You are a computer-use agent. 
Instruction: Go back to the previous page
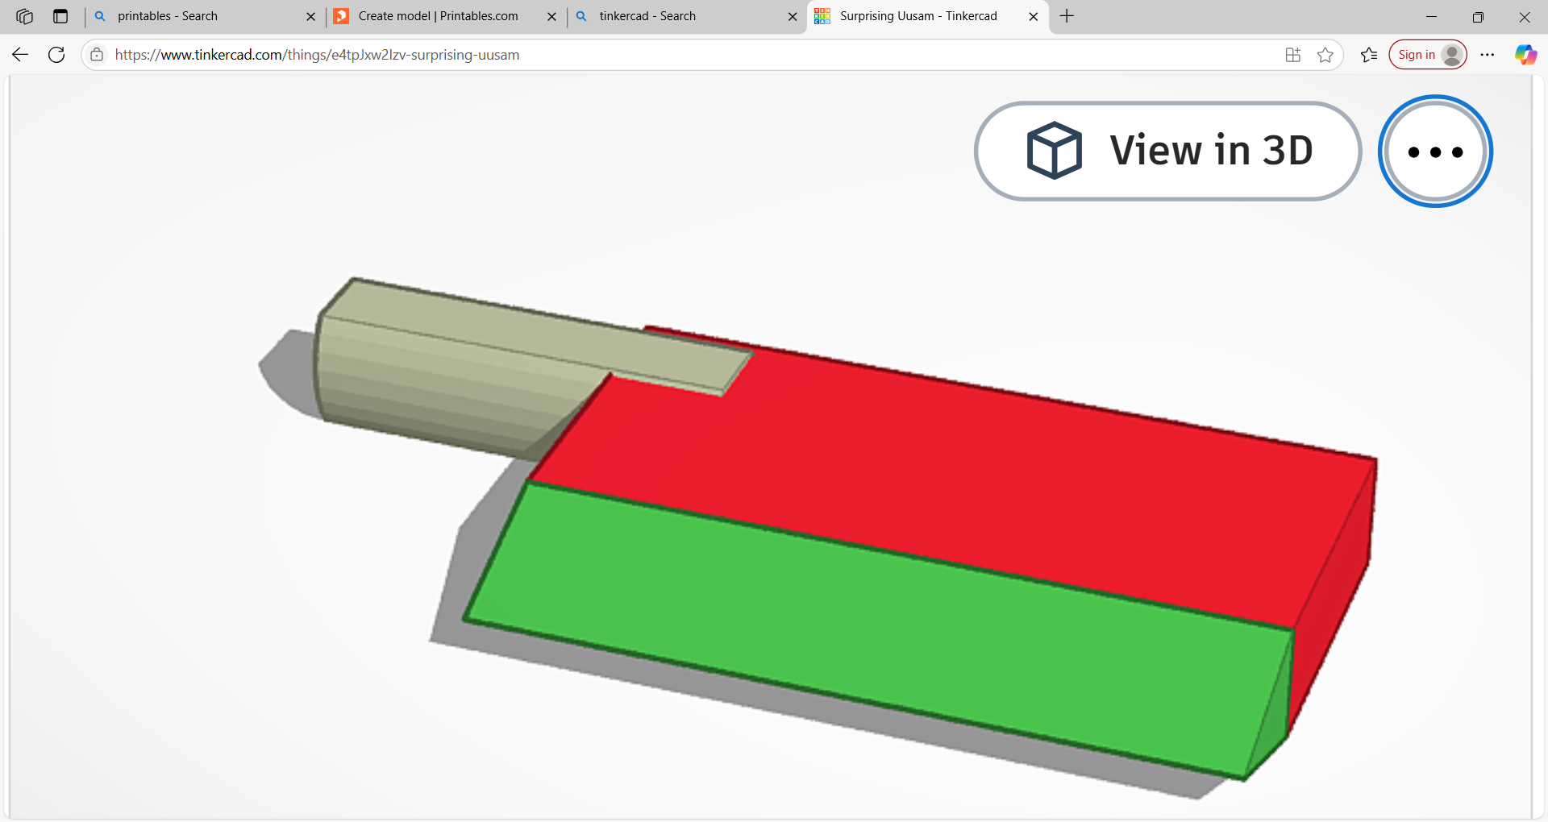(x=20, y=55)
